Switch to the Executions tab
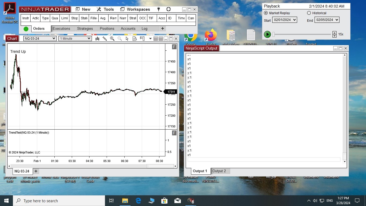The height and width of the screenshot is (206, 366). point(61,29)
